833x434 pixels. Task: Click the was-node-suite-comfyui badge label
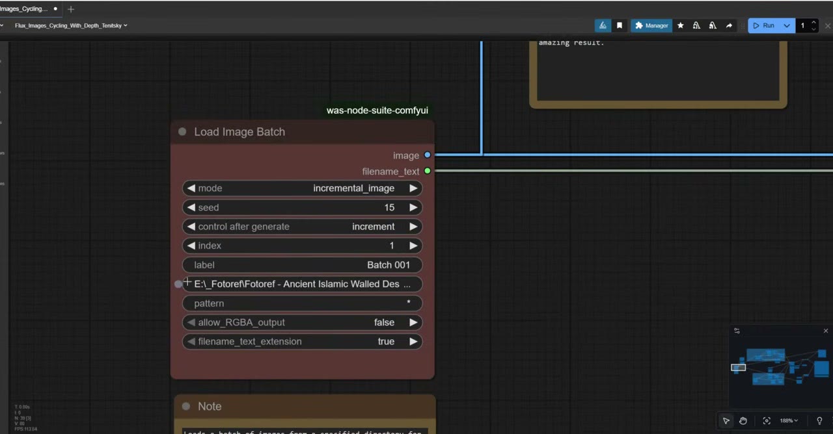click(377, 110)
